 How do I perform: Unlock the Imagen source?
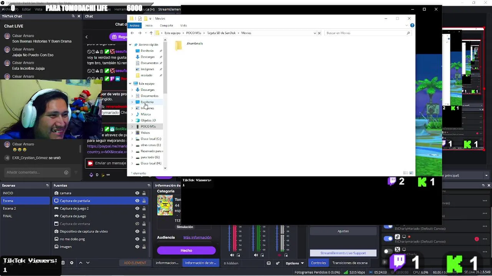pos(144,247)
